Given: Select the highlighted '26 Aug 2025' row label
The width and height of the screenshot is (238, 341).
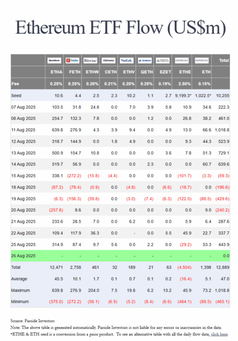Looking at the screenshot, I should tap(23, 256).
